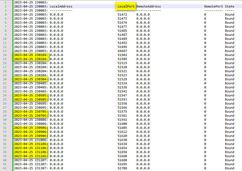Click line number 28 in the gutter
242x171 pixels.
click(x=5, y=112)
